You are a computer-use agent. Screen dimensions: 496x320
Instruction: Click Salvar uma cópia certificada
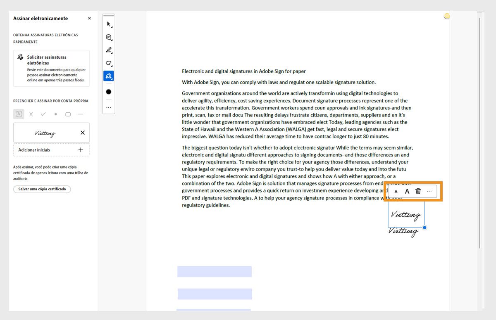tap(42, 189)
